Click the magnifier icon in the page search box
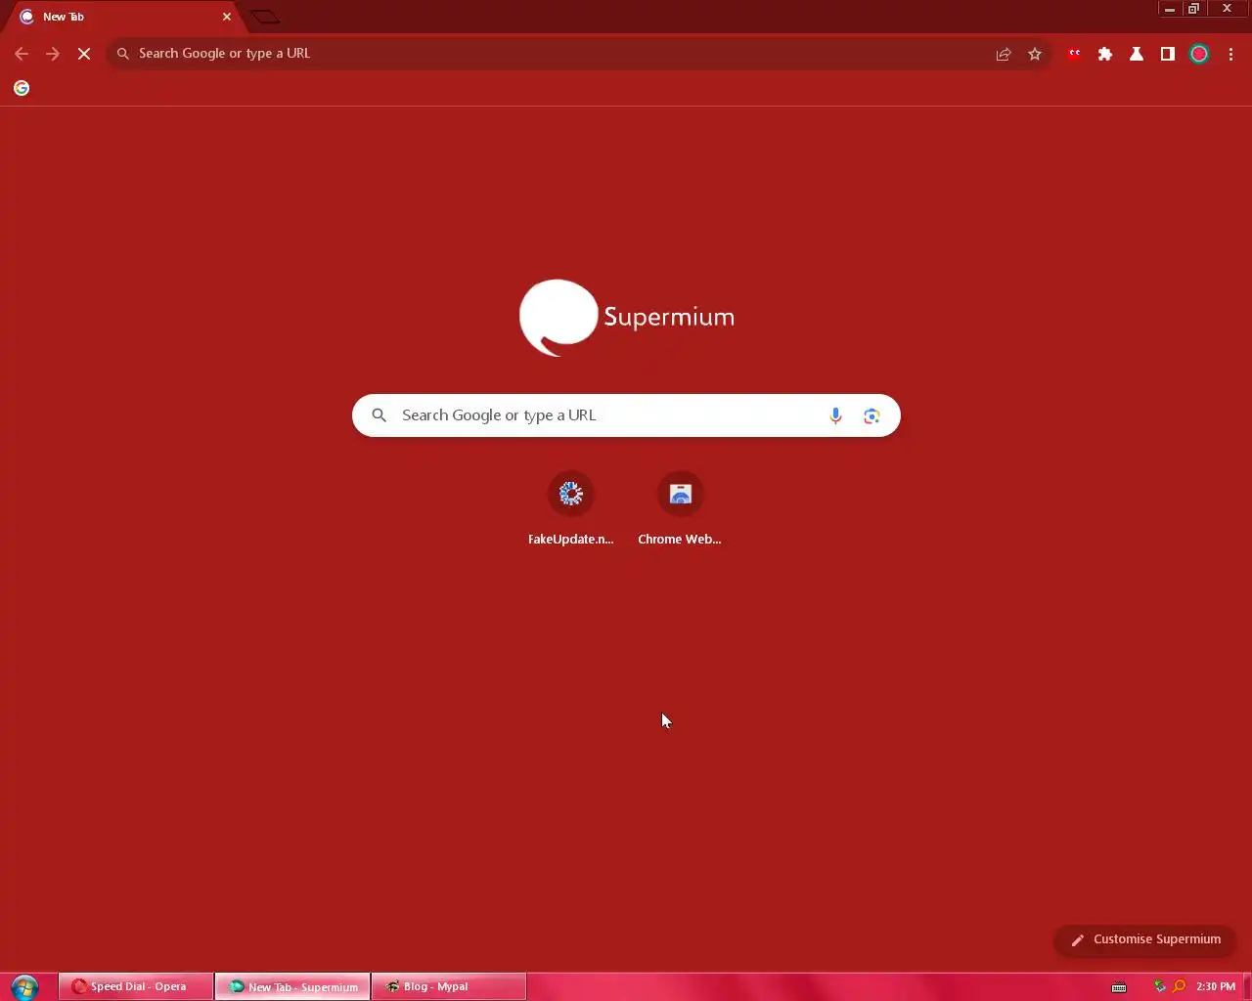1252x1001 pixels. click(x=380, y=415)
